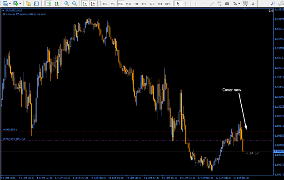Zoom in on the chart
Screen dimensions: 284x180
pyautogui.click(x=67, y=4)
